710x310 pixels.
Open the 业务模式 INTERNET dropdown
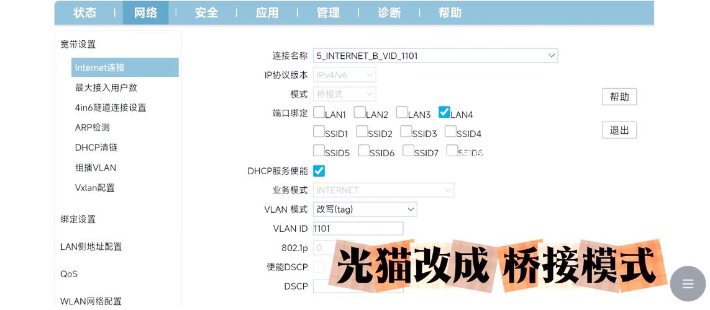coord(383,190)
